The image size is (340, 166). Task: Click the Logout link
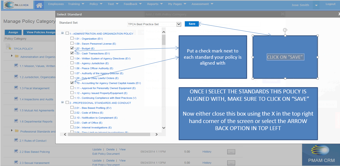coord(330,4)
